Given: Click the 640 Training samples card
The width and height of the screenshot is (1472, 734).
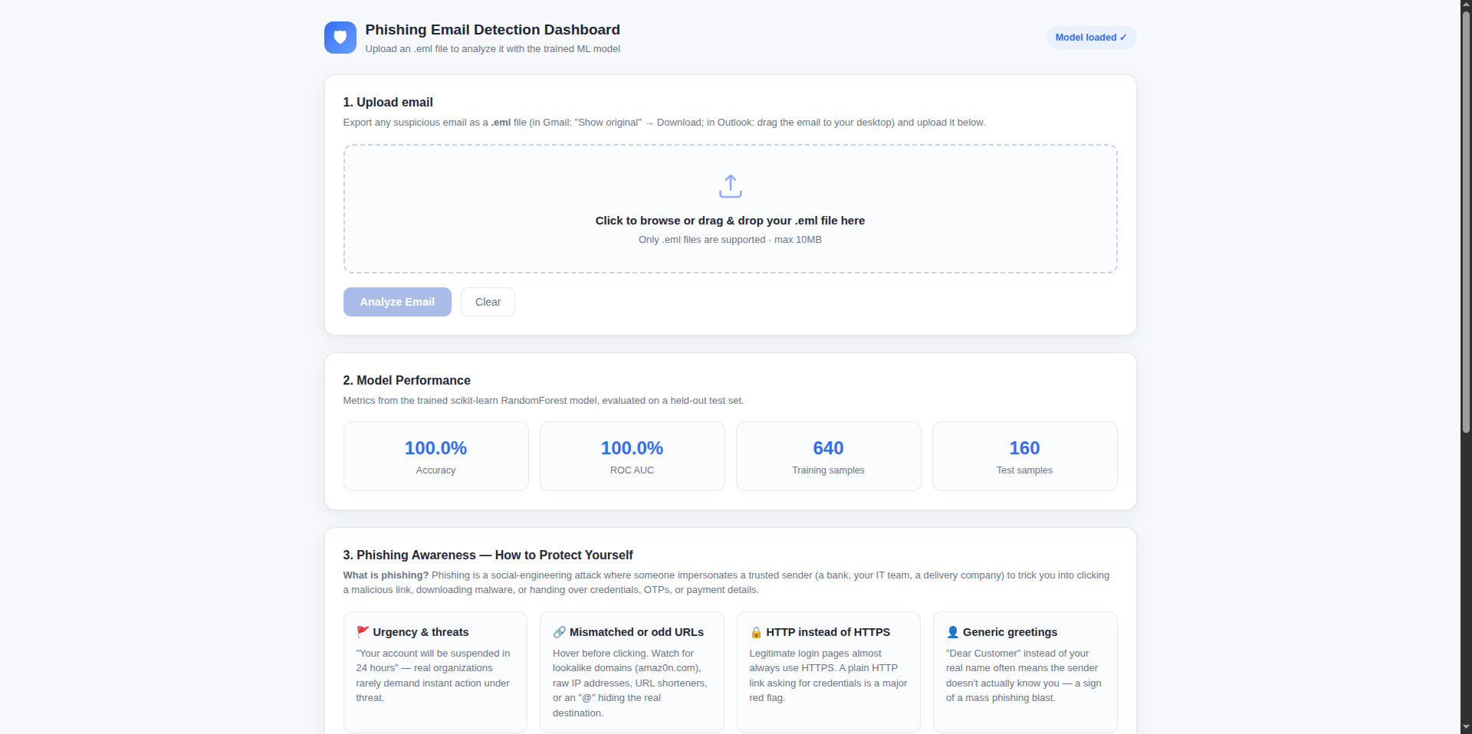Looking at the screenshot, I should [x=828, y=456].
